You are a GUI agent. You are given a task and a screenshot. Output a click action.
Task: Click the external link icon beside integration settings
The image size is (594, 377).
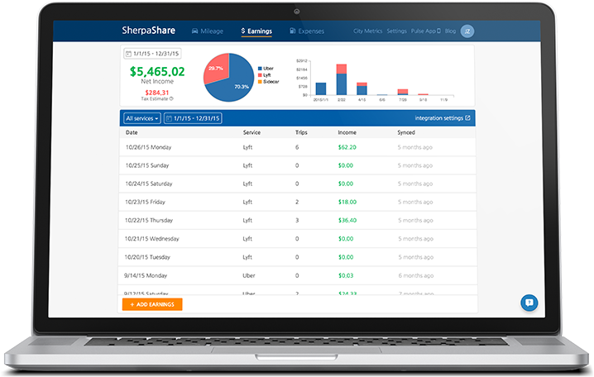tap(467, 118)
